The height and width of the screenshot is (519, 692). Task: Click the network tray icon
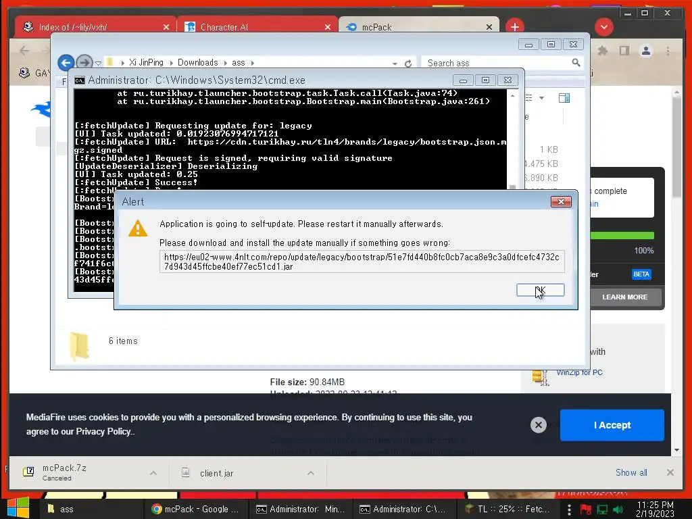pos(602,510)
